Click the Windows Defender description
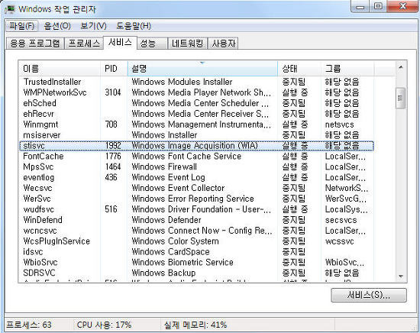This screenshot has width=420, height=333. click(166, 220)
